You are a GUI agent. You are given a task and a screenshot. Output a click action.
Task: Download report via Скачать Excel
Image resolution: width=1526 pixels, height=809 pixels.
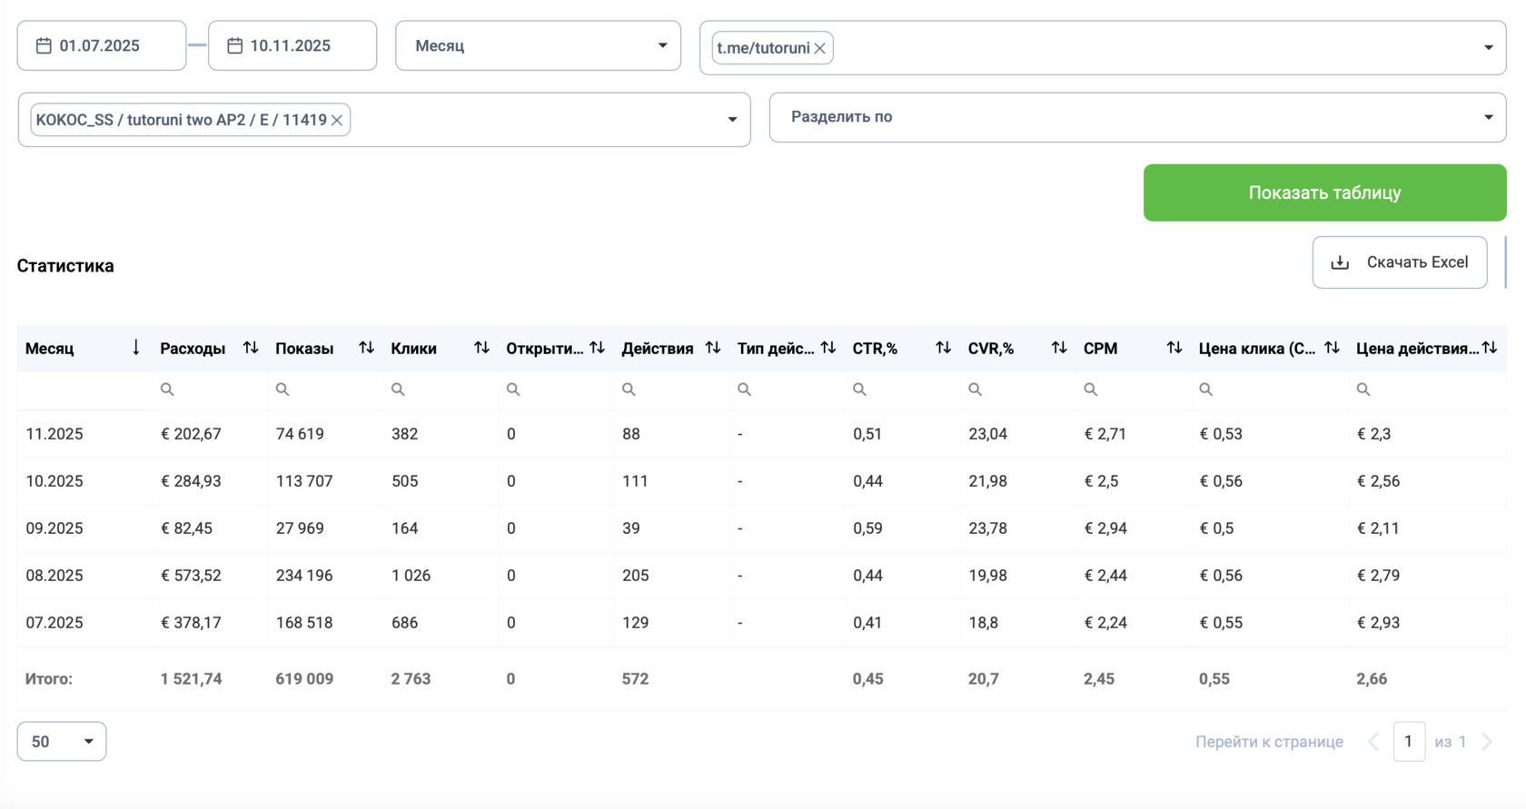click(x=1400, y=262)
